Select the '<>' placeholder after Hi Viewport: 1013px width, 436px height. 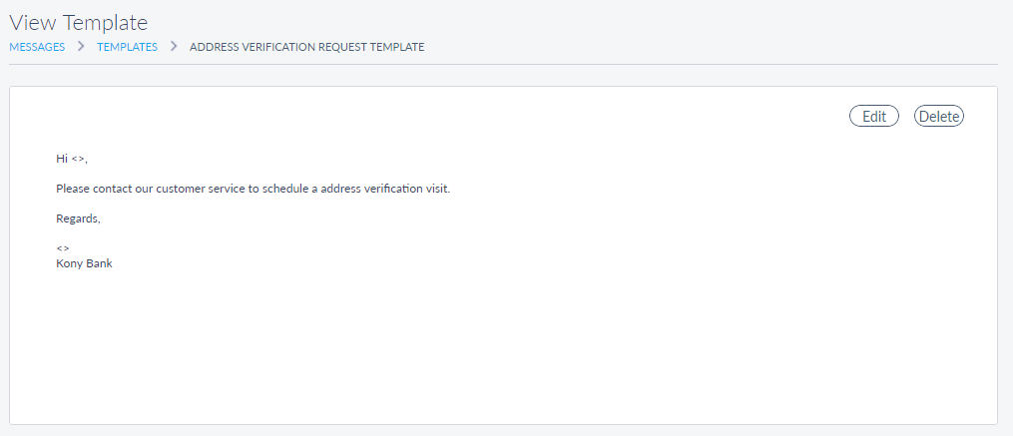(x=78, y=159)
